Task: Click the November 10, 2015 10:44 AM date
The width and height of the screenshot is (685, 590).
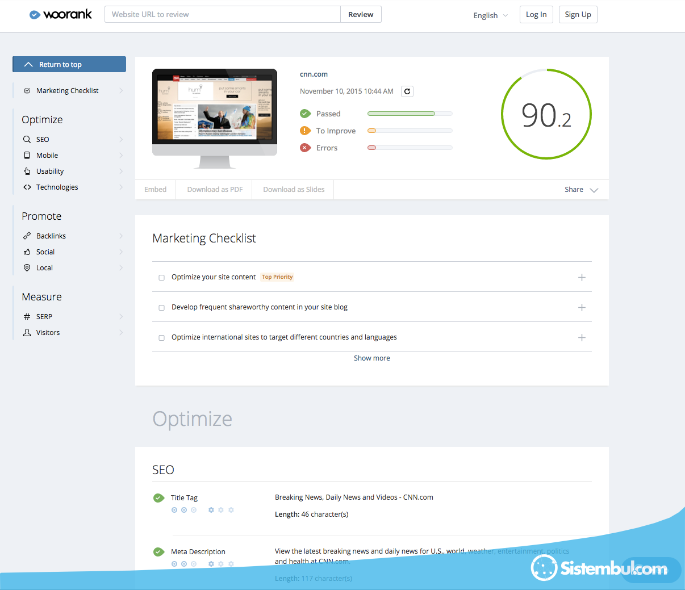Action: click(346, 91)
